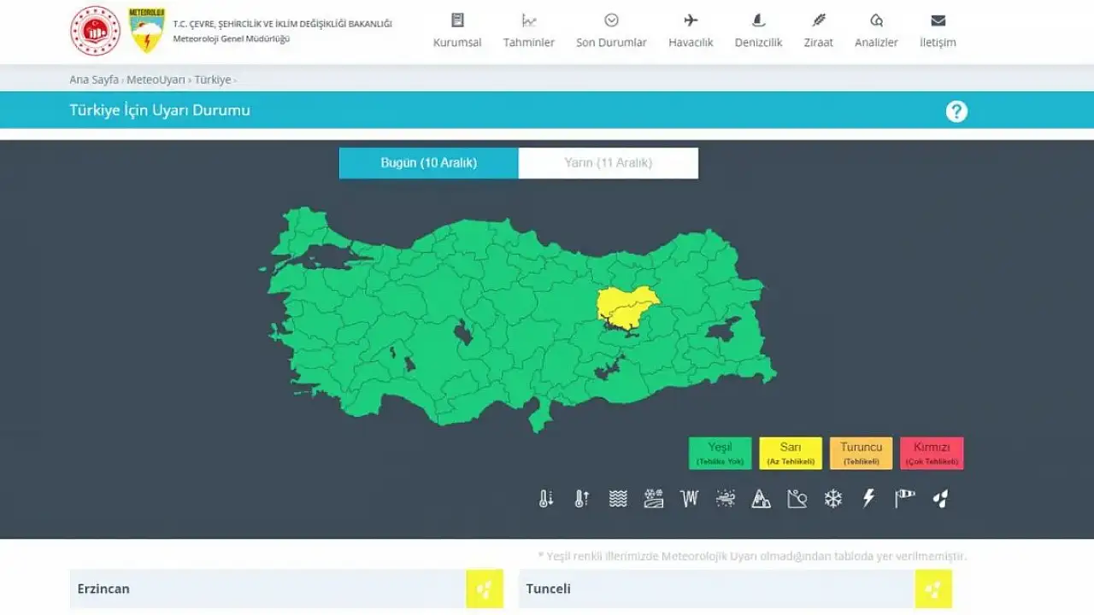Click the lightning bolt thunderstorm icon
The width and height of the screenshot is (1094, 615).
[869, 499]
